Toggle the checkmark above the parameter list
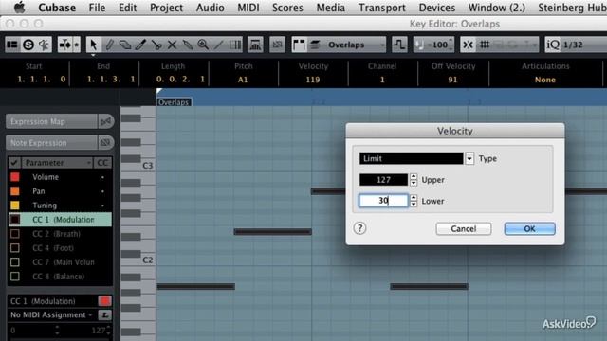607x341 pixels. click(14, 163)
